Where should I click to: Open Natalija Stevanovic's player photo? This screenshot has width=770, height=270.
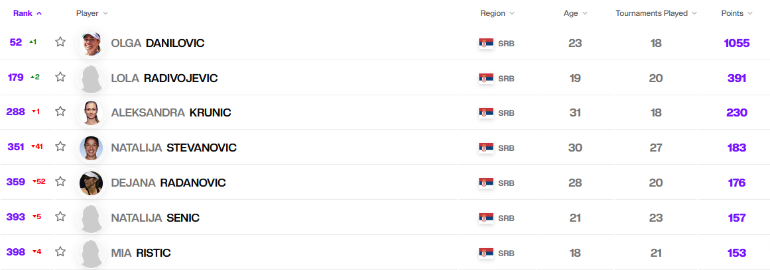91,148
